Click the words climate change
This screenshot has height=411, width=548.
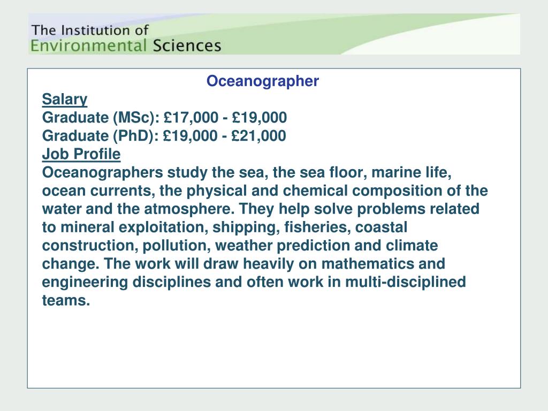point(240,254)
